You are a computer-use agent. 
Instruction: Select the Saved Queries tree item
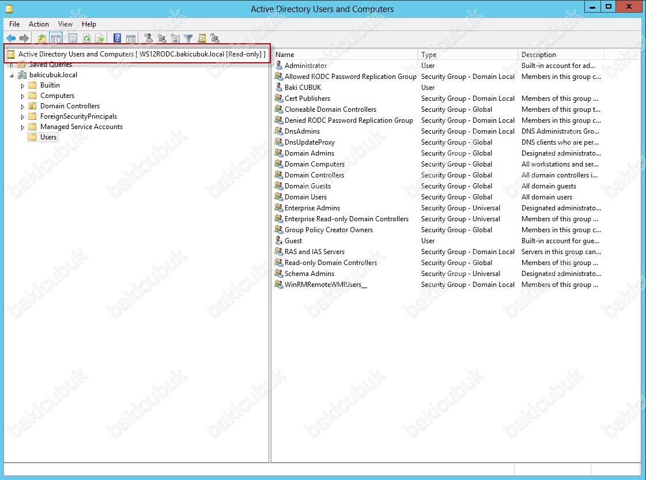51,65
